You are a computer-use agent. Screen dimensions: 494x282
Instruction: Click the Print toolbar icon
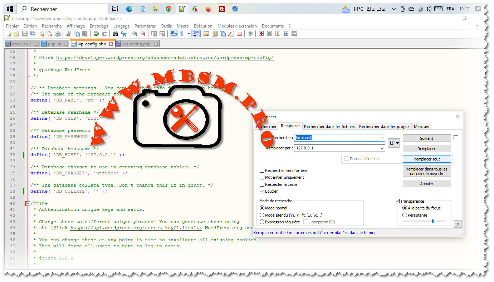coord(58,34)
